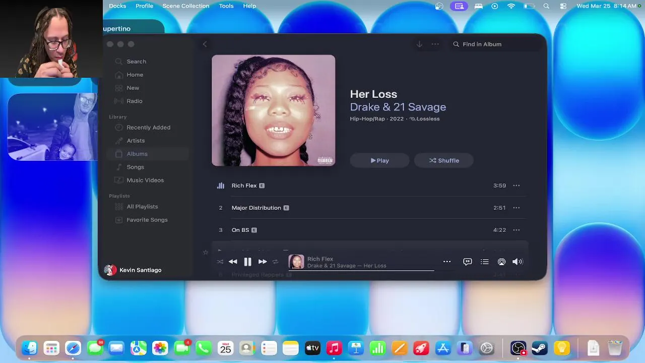Click the now playing mini artwork

pyautogui.click(x=296, y=262)
